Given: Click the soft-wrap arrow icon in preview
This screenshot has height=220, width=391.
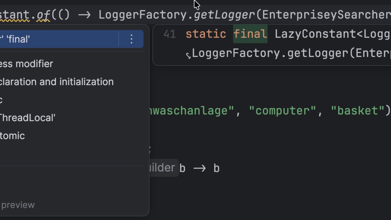Looking at the screenshot, I should click(x=188, y=55).
